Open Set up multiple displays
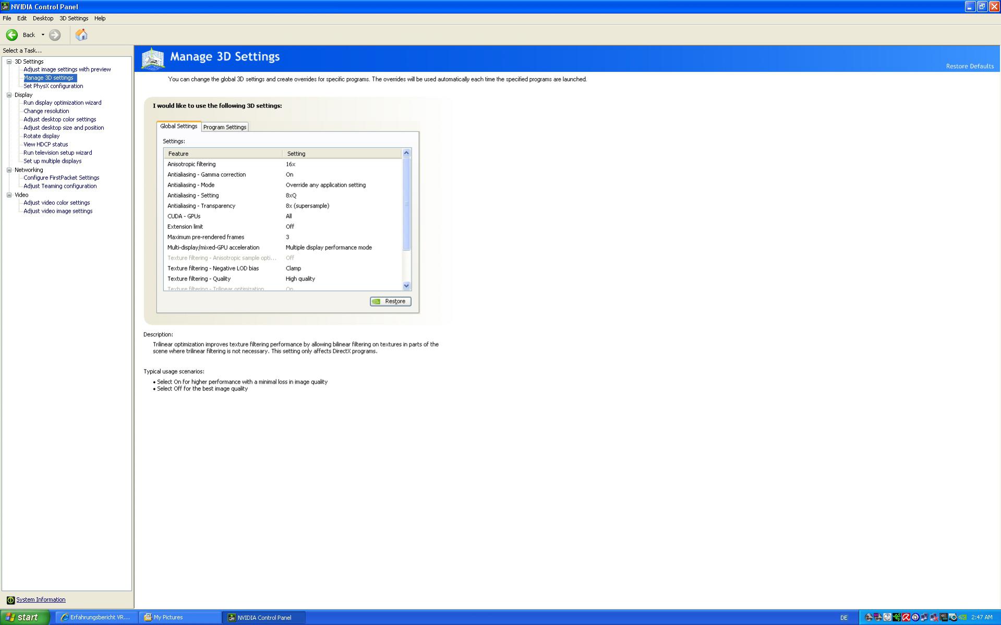Viewport: 1001px width, 625px height. click(x=52, y=161)
